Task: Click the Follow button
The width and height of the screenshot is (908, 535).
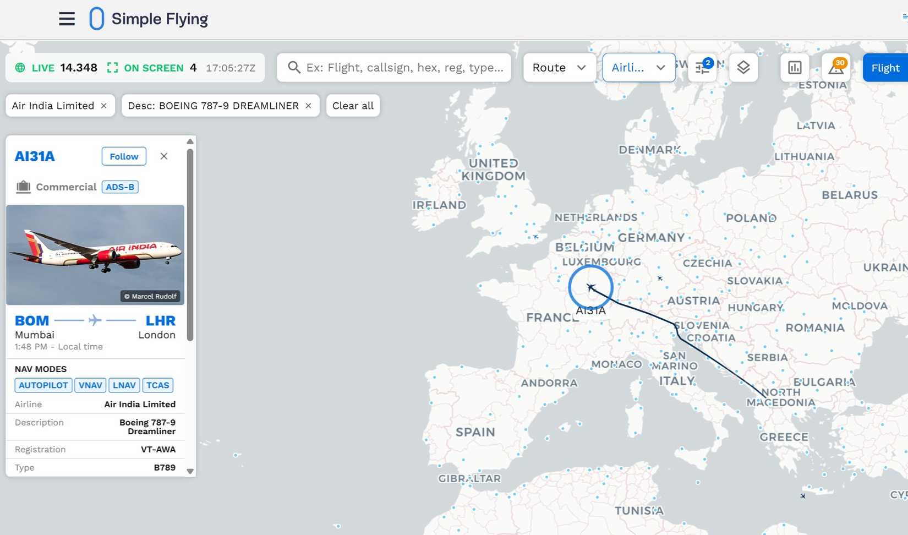Action: click(x=124, y=156)
